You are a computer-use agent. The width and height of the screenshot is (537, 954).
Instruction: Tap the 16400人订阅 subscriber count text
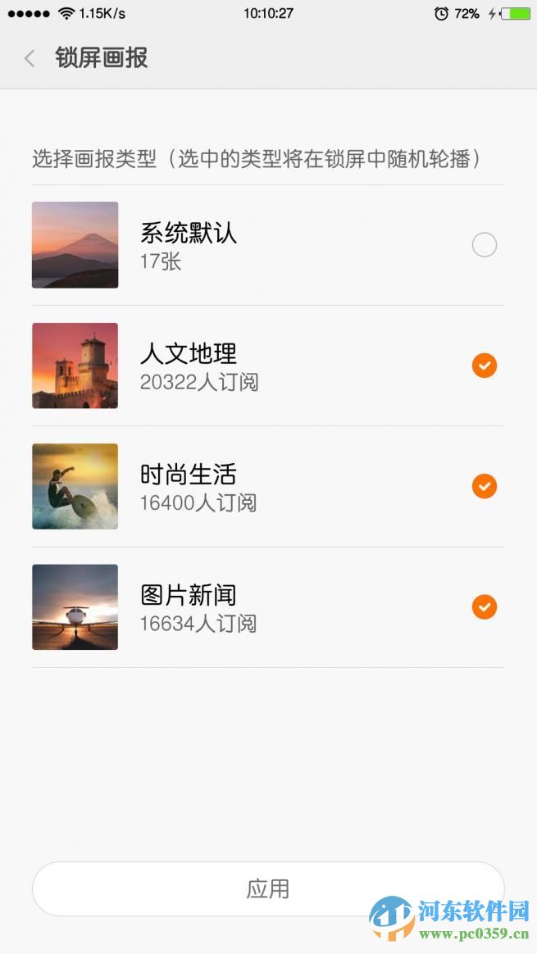(x=198, y=505)
